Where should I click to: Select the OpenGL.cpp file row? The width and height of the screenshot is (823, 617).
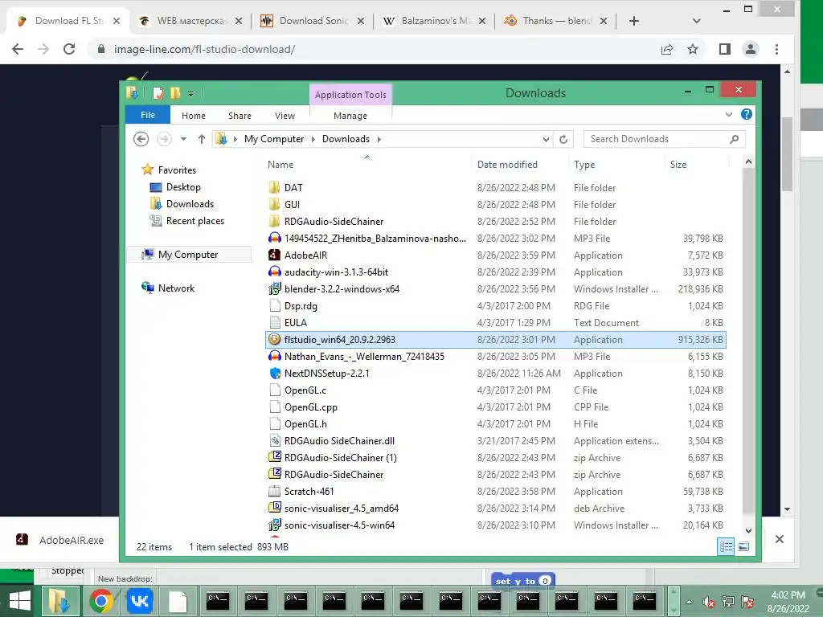(x=495, y=407)
